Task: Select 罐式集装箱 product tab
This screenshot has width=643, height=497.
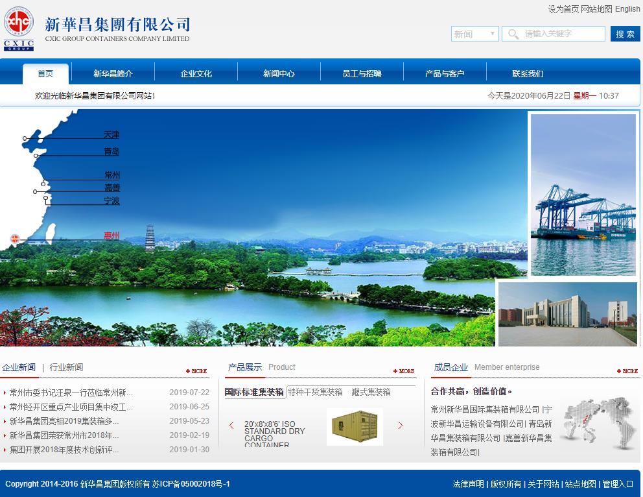Action: click(371, 392)
